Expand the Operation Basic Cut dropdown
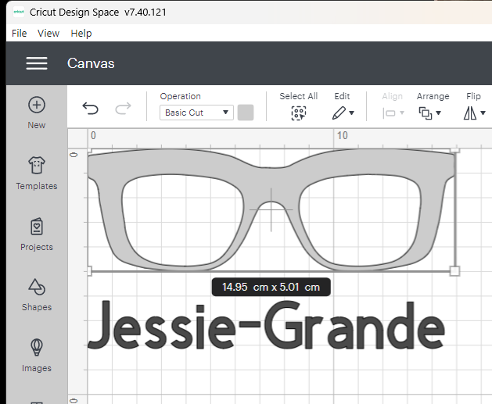Image resolution: width=492 pixels, height=404 pixels. (x=196, y=113)
